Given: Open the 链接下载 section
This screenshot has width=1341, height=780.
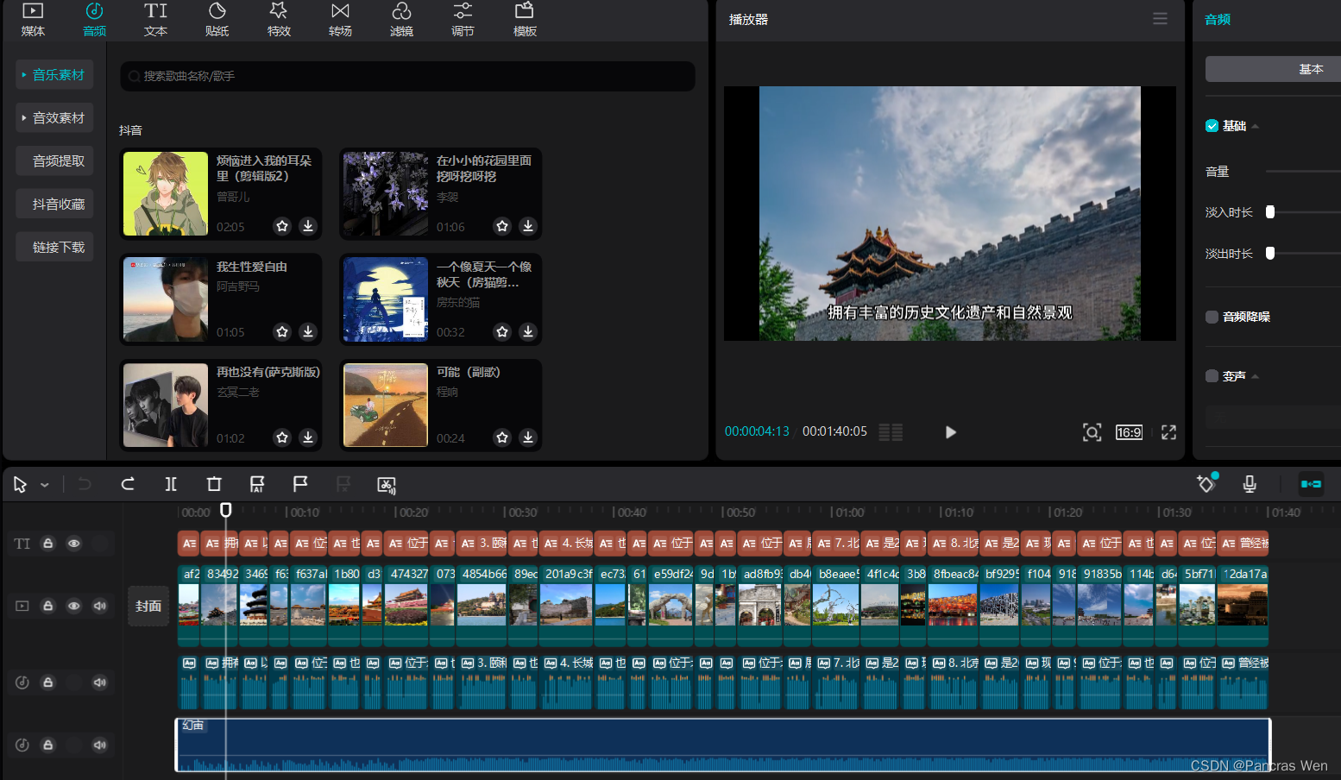Looking at the screenshot, I should [x=54, y=248].
